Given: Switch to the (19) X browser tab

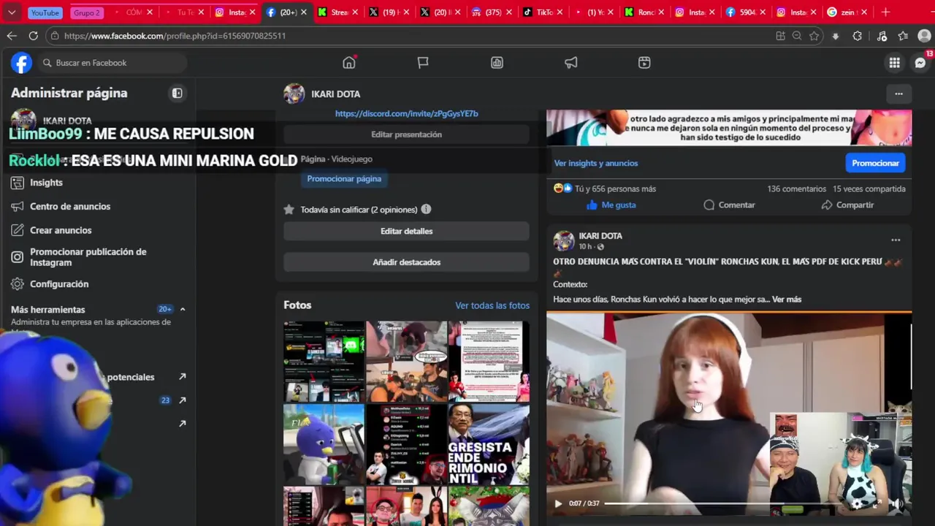Looking at the screenshot, I should coord(389,12).
